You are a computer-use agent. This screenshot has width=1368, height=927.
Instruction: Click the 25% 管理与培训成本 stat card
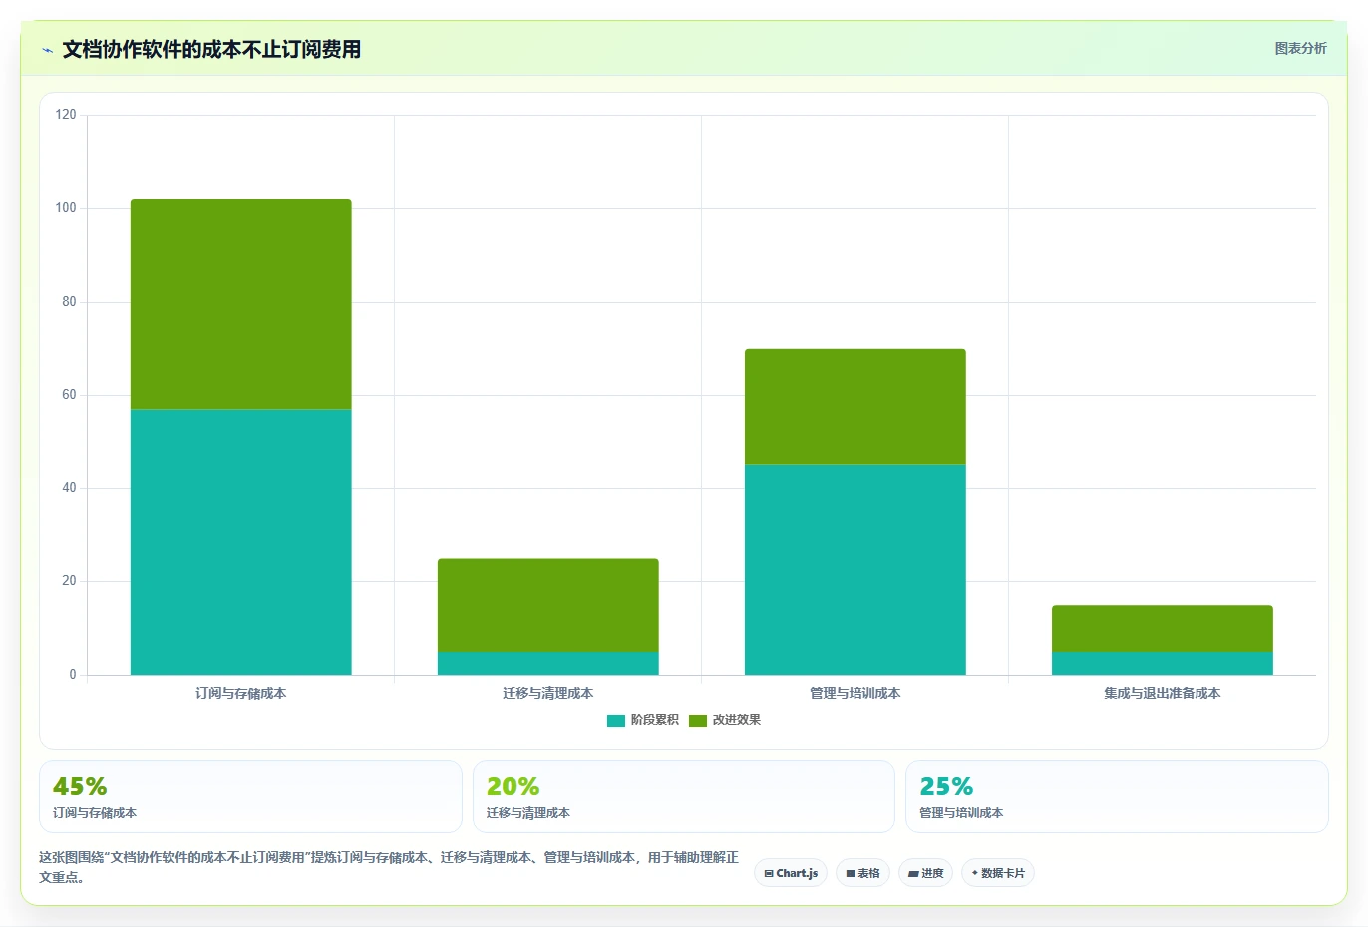1117,796
